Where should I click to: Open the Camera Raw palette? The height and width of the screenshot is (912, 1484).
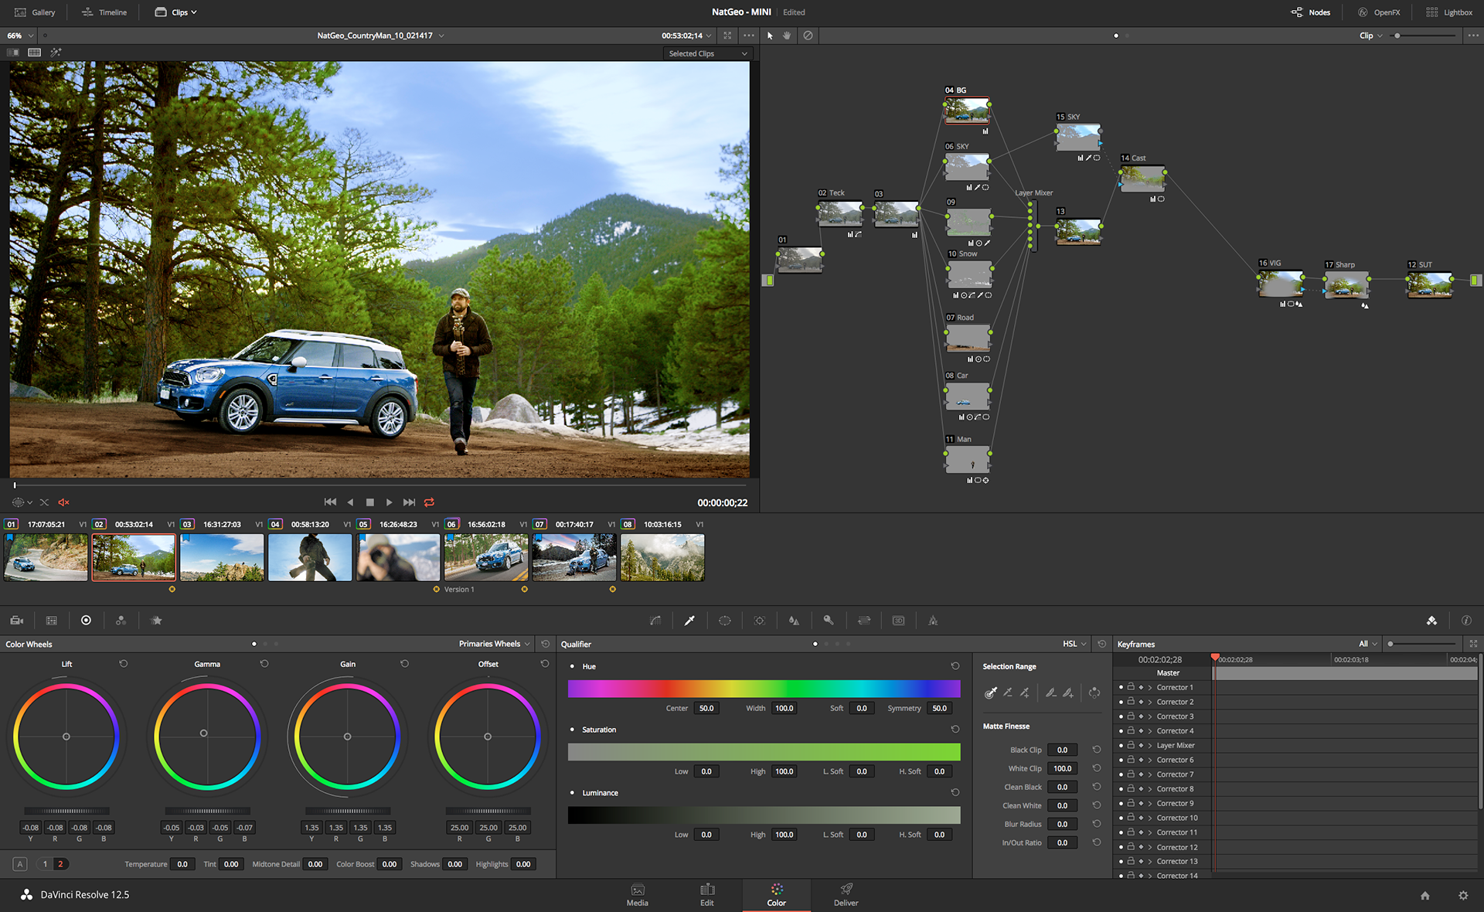(17, 621)
